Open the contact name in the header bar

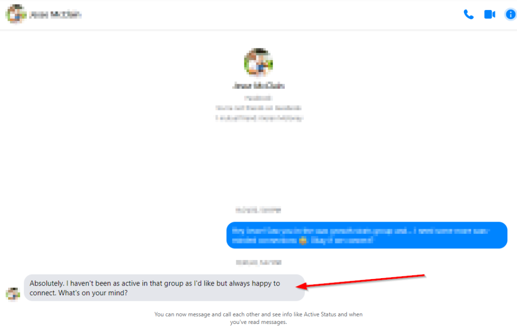click(55, 15)
